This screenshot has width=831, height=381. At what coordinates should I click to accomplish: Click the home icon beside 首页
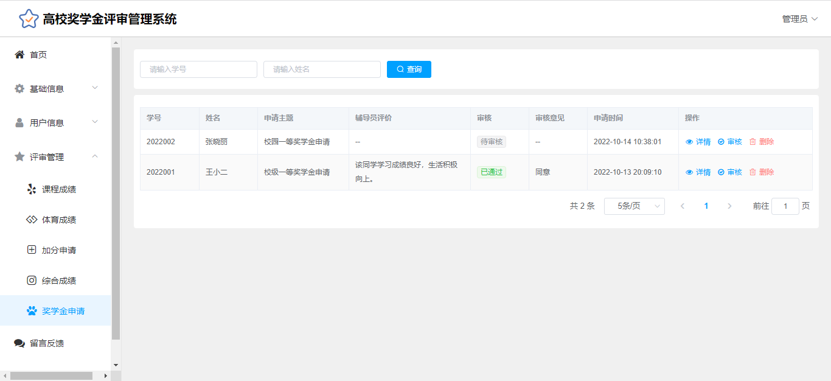coord(19,55)
